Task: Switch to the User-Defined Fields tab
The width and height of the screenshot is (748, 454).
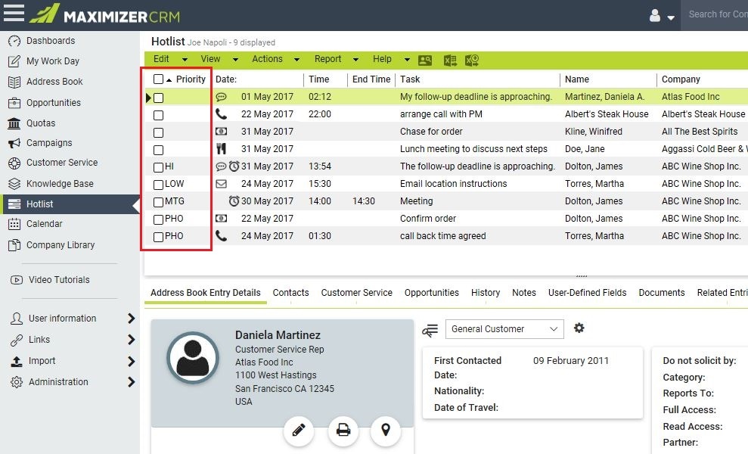Action: [x=587, y=293]
